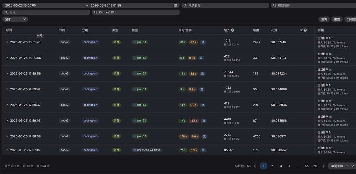Expand the 2026-05-25 17:59:32 log row
Image resolution: width=356 pixels, height=174 pixels.
tap(7, 105)
